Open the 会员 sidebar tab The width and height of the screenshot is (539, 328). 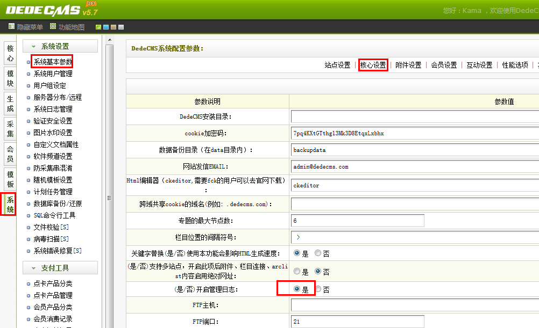(x=10, y=154)
